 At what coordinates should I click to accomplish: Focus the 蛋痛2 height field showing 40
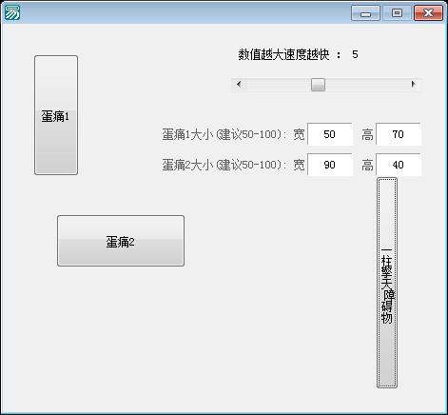pyautogui.click(x=399, y=165)
